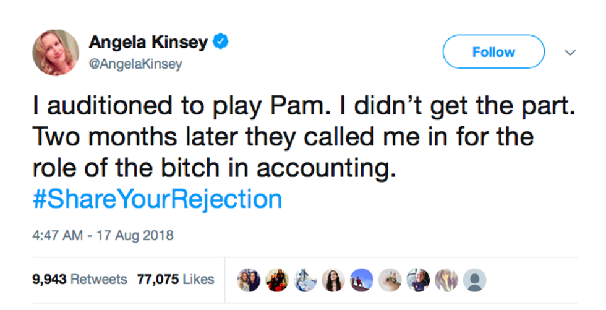This screenshot has width=606, height=310.
Task: Follow Angela Kinsey
Action: click(x=493, y=52)
